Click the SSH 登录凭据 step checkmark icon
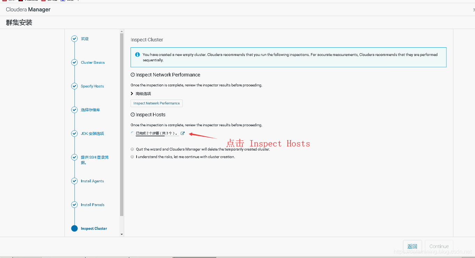 tap(74, 157)
